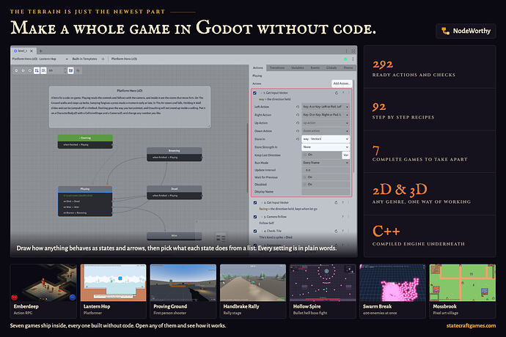
Task: Reset the Up Action property
Action: click(x=298, y=123)
